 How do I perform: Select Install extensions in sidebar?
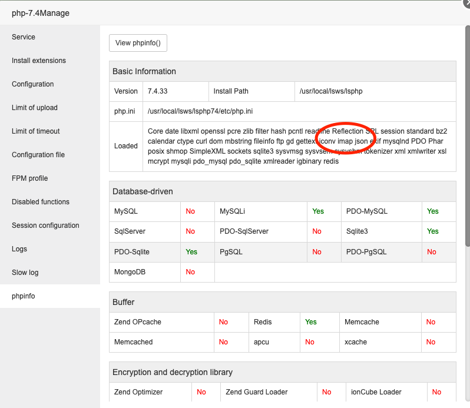coord(39,61)
